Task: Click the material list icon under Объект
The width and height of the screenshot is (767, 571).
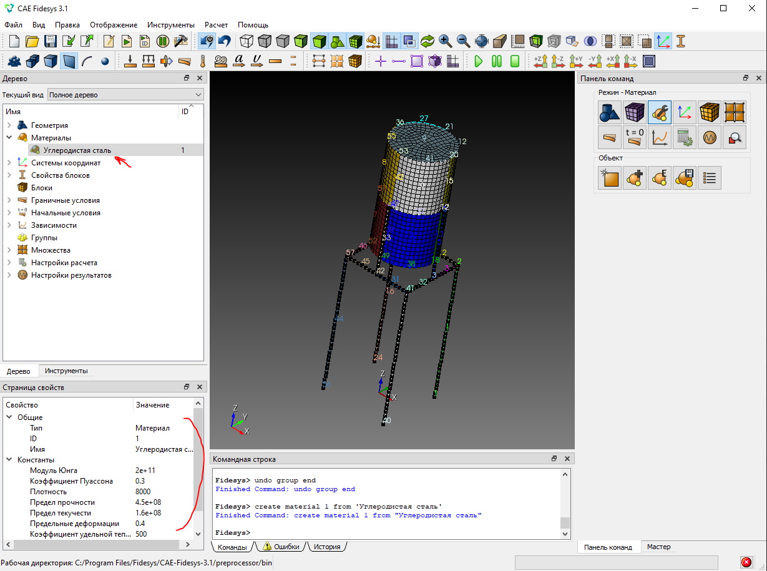Action: pos(710,178)
